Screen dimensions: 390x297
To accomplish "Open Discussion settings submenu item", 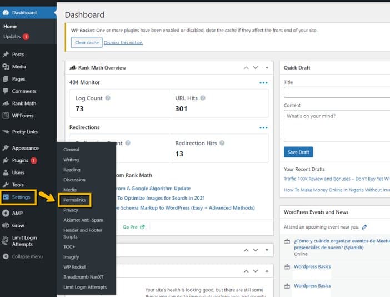I will (x=74, y=180).
